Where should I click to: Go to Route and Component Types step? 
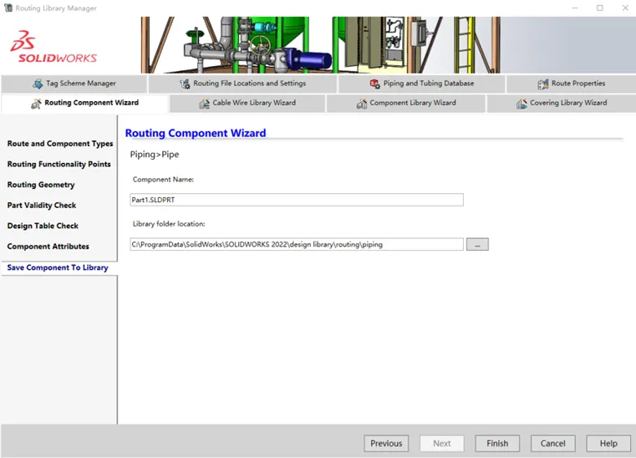pyautogui.click(x=60, y=144)
